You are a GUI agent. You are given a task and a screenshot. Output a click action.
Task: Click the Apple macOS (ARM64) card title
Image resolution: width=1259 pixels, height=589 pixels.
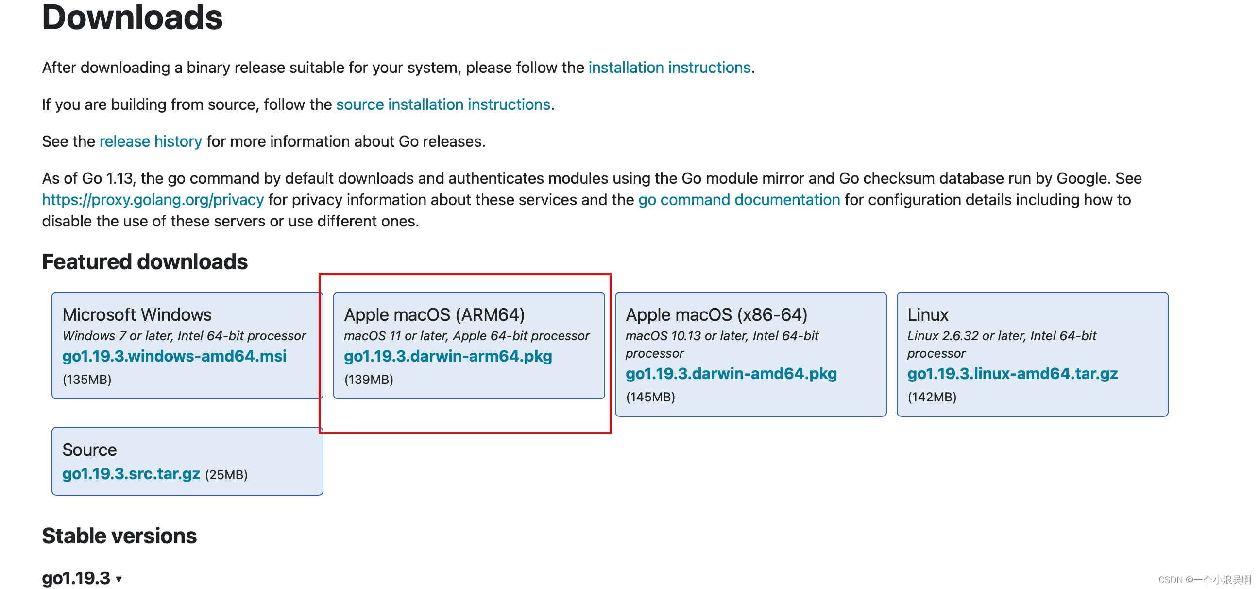435,315
